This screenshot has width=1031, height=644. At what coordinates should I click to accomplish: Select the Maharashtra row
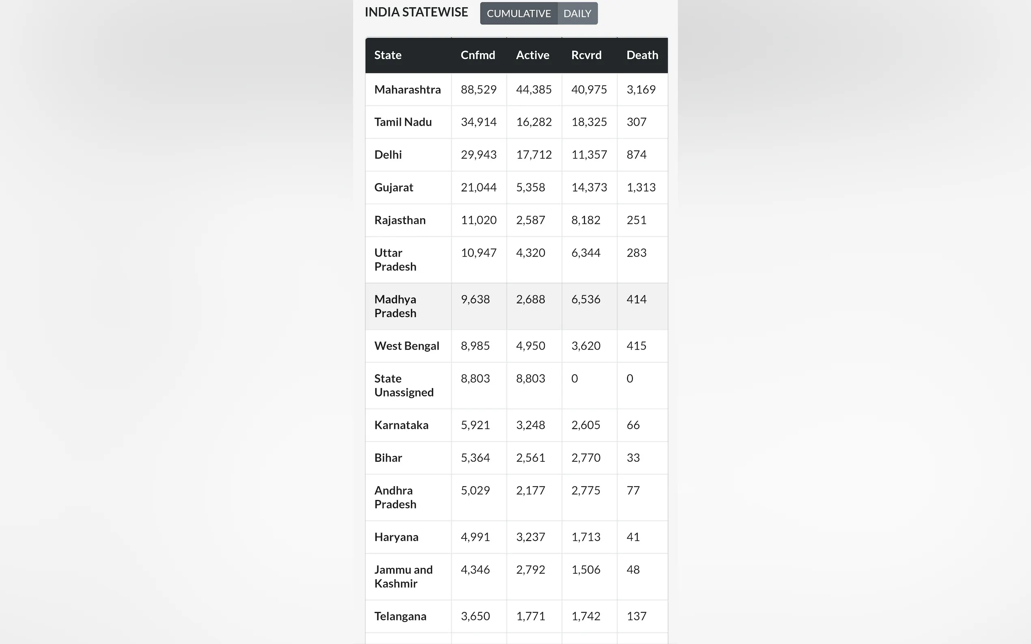tap(408, 90)
